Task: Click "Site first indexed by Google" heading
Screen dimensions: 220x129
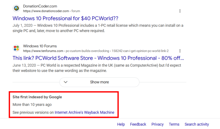Action: point(37,97)
